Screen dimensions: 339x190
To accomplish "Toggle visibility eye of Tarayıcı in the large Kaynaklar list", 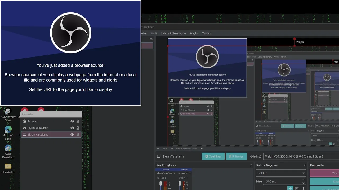I will (x=72, y=121).
